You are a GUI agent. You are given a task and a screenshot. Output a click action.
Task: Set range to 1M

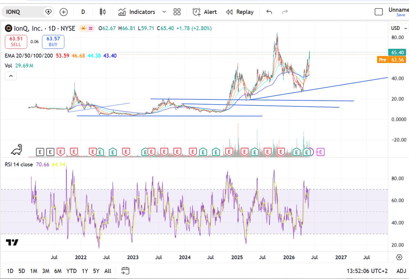33,271
